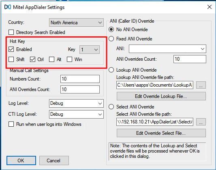Click the Select ANI Override file path label

coord(144,114)
